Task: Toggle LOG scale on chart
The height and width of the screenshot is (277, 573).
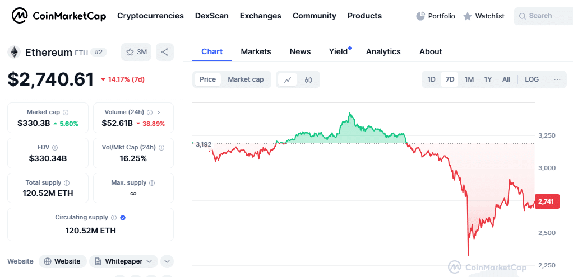Action: click(532, 79)
